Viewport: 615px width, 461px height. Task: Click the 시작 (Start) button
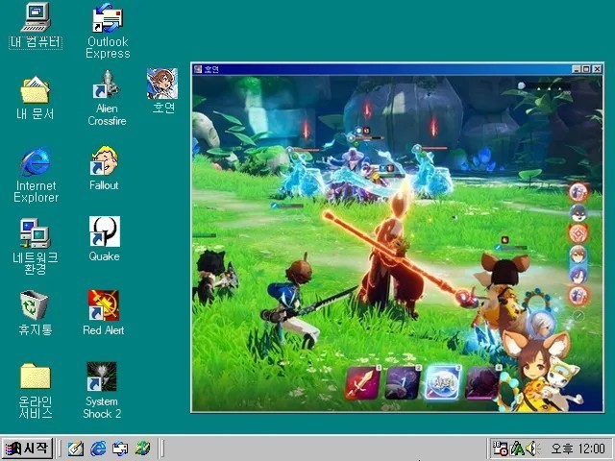27,449
